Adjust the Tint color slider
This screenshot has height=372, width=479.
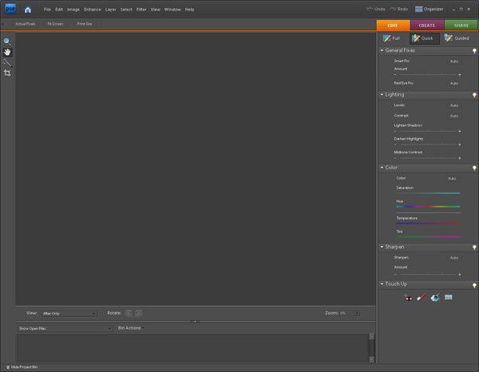point(428,237)
